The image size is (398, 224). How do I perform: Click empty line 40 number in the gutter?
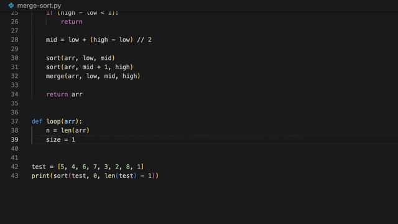coord(15,149)
